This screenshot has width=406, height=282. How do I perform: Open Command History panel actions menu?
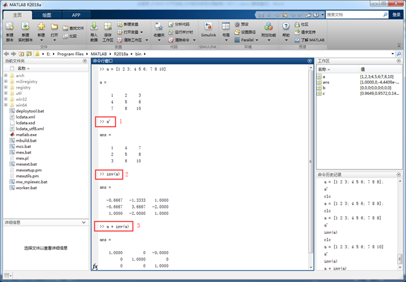tap(399, 175)
